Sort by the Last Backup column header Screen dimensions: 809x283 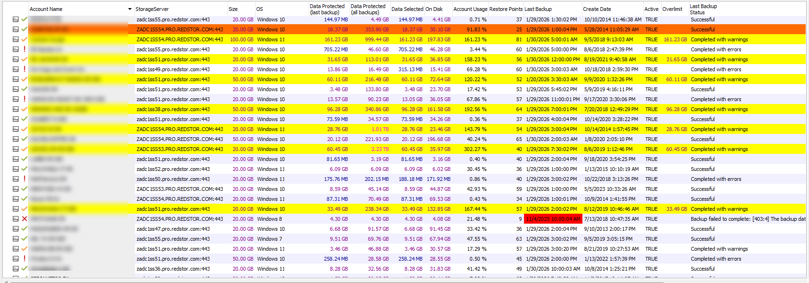point(538,9)
